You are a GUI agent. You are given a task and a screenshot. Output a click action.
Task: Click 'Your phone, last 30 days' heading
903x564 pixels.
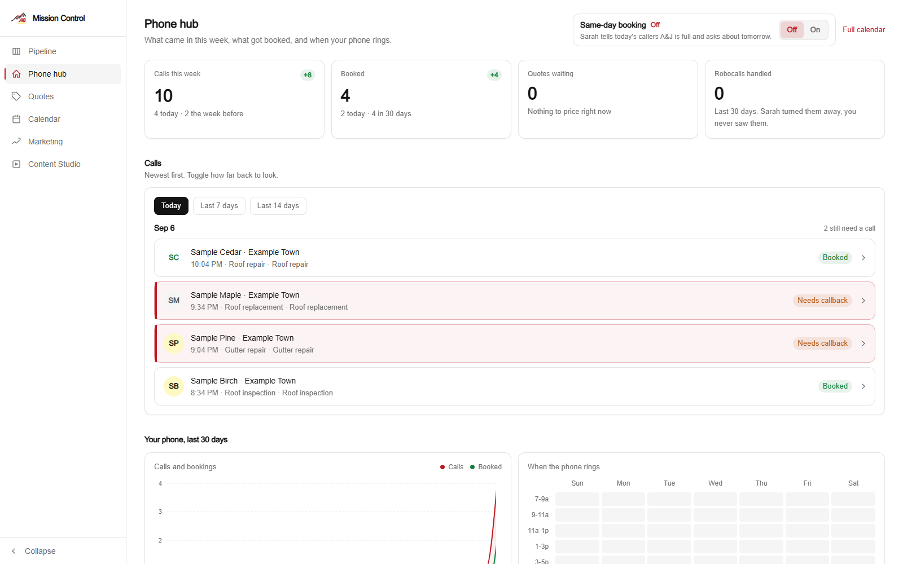186,439
